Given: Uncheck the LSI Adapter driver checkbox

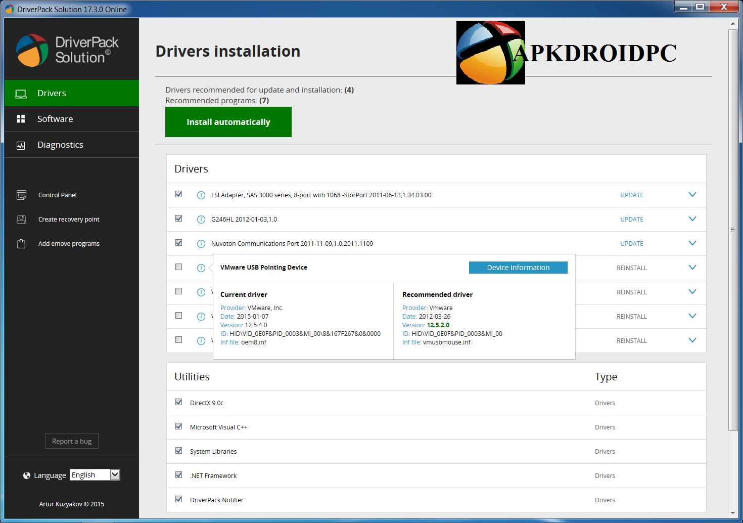Looking at the screenshot, I should (178, 194).
